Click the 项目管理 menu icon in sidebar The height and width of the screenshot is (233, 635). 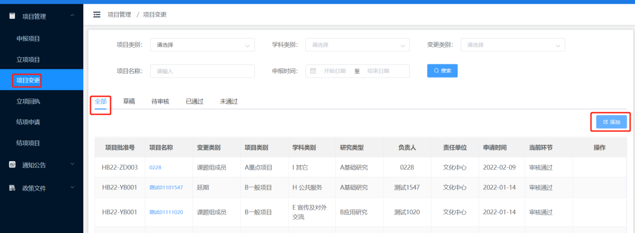[12, 17]
